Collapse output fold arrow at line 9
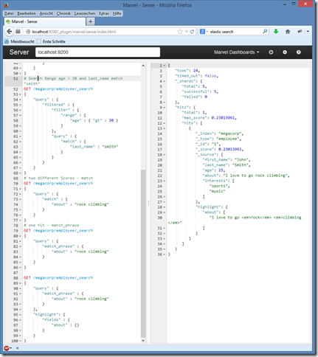 click(165, 108)
